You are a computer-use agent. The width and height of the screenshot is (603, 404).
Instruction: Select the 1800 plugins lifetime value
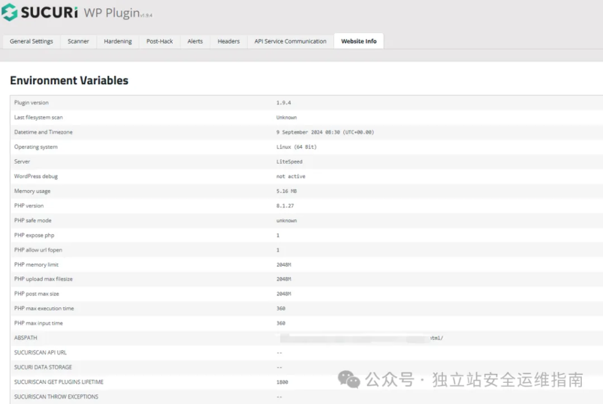pos(282,382)
